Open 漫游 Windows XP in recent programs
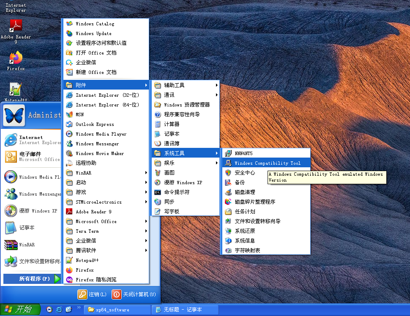The height and width of the screenshot is (316, 410). 32,211
